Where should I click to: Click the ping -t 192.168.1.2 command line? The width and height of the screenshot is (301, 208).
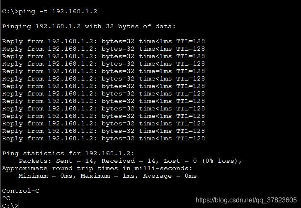tap(49, 12)
